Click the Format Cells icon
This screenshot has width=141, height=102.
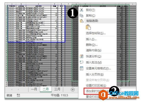pos(82,68)
